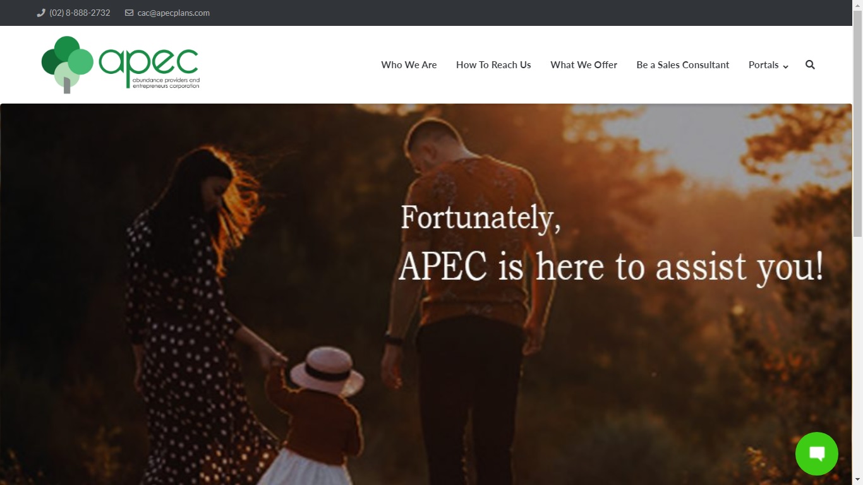The width and height of the screenshot is (863, 485).
Task: Click the APEC green tree logo icon
Action: click(x=68, y=64)
